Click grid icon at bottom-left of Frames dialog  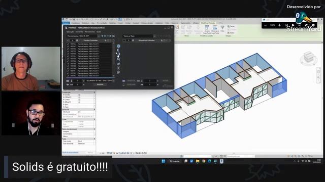68,81
